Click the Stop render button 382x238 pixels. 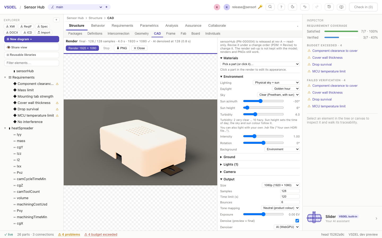tap(106, 48)
